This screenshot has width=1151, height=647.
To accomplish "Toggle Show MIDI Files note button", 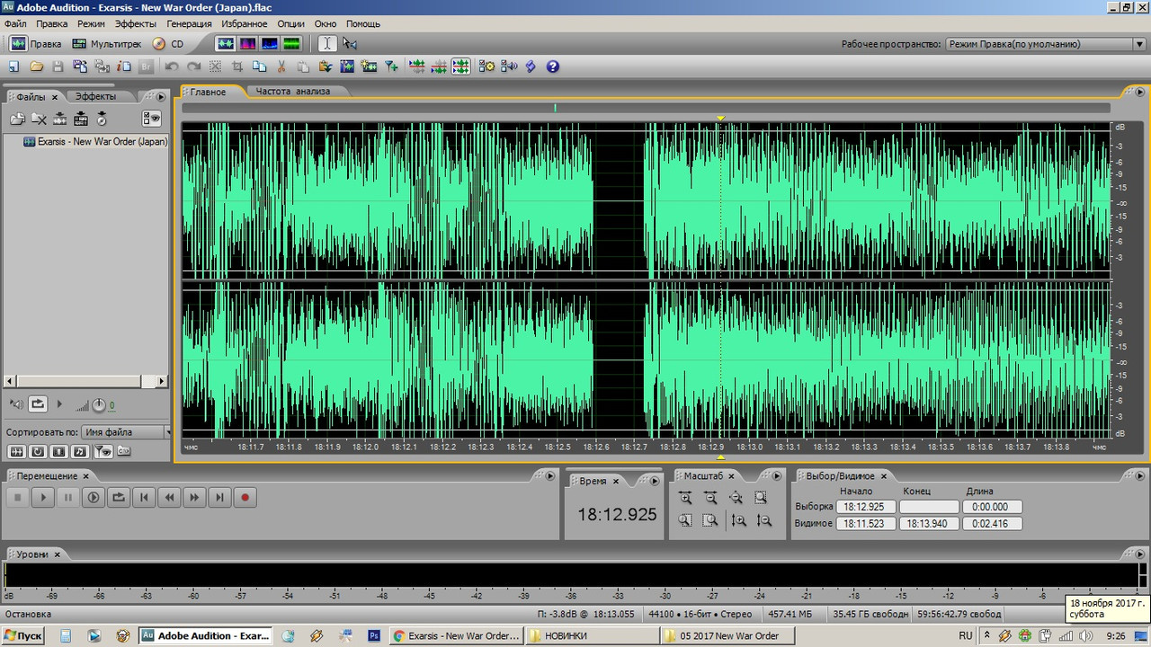I will click(x=80, y=451).
